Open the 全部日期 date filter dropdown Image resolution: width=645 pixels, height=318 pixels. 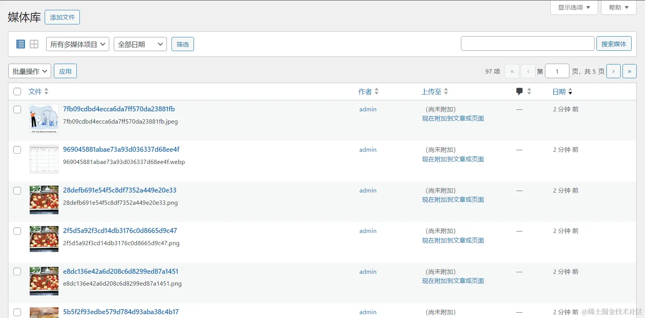point(140,44)
